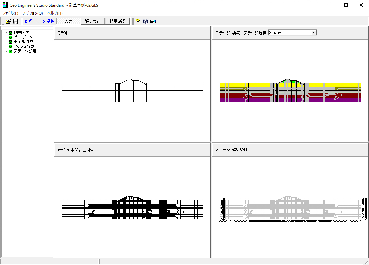Image resolution: width=369 pixels, height=265 pixels.
Task: Open the ヘルプ(H) menu
Action: pyautogui.click(x=55, y=13)
